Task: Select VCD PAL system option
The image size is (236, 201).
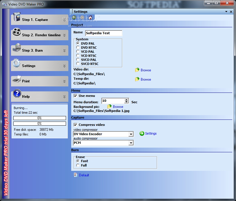Action: (78, 51)
